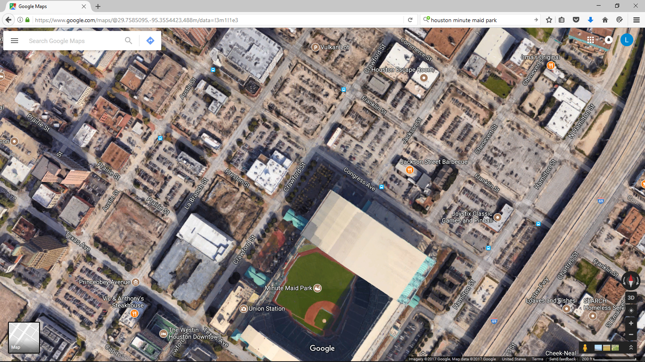Click the compass to reset north
645x362 pixels.
point(631,280)
